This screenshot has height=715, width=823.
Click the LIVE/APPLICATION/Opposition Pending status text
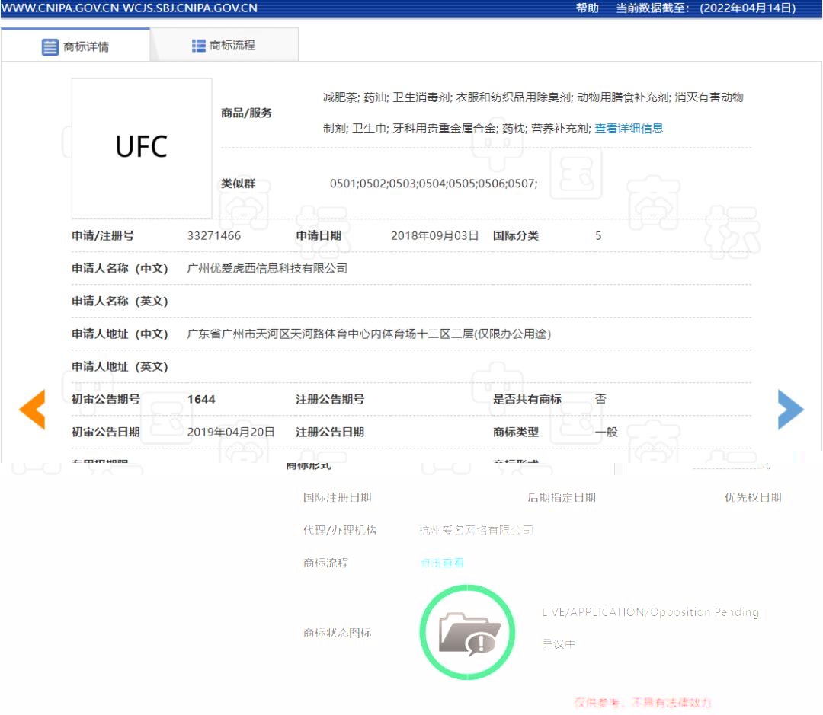coord(650,612)
